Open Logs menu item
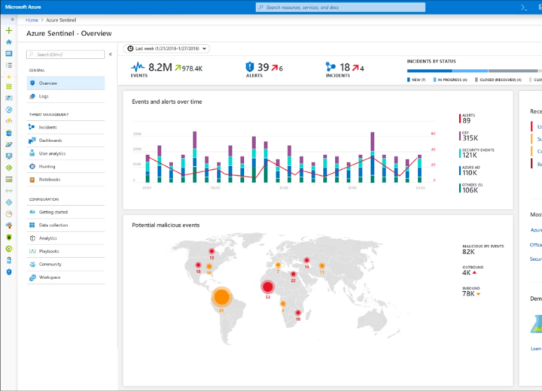Viewport: 542px width, 391px height. click(x=65, y=96)
